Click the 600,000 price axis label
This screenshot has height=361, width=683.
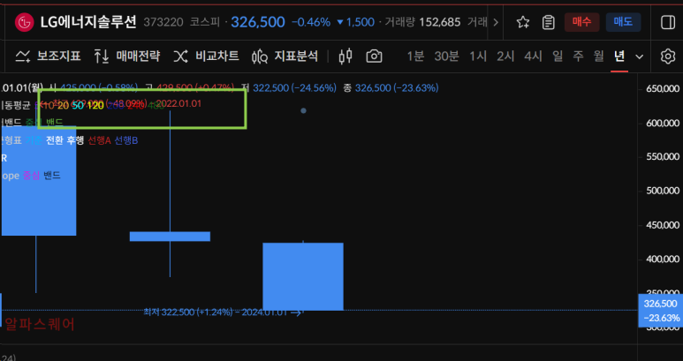(662, 123)
